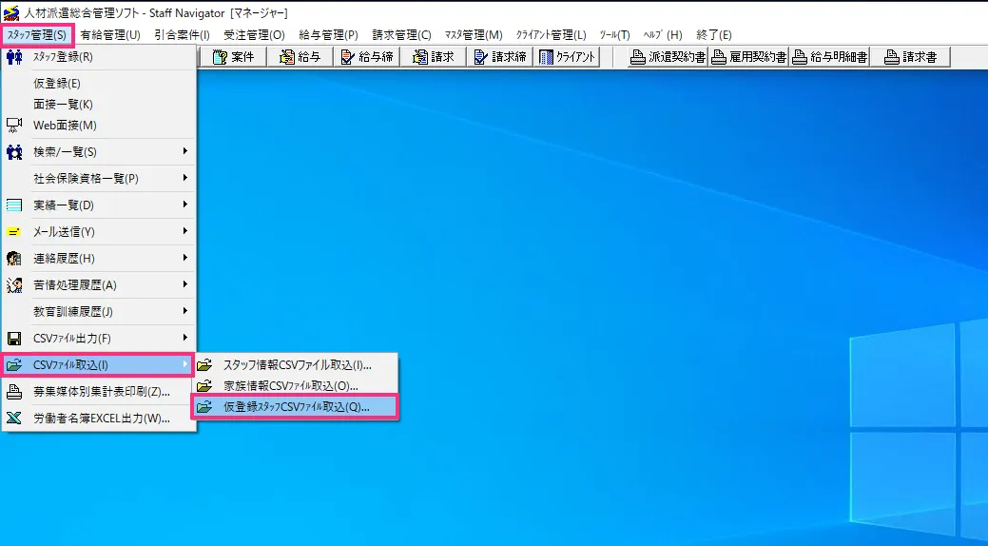Click folder icon beside 家族情報CSVファイル取込(O)
This screenshot has height=546, width=988.
click(x=204, y=386)
